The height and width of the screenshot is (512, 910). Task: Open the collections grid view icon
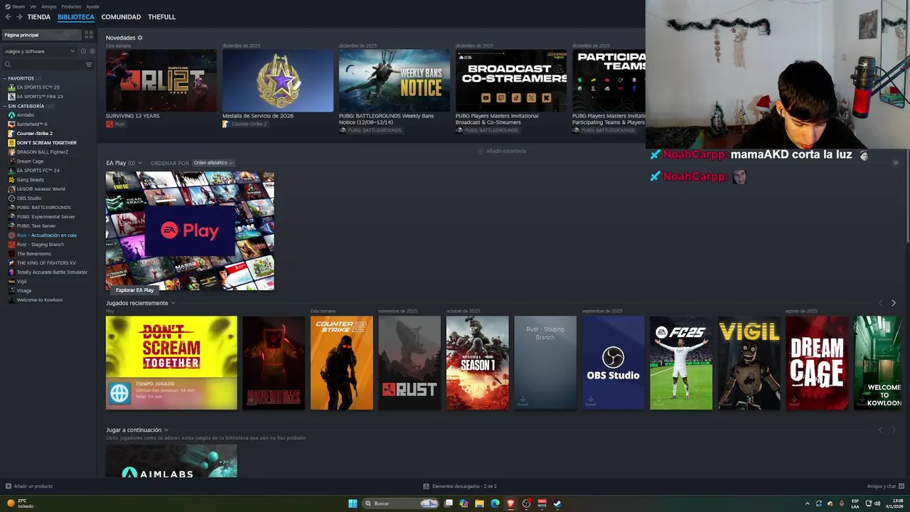click(x=89, y=35)
